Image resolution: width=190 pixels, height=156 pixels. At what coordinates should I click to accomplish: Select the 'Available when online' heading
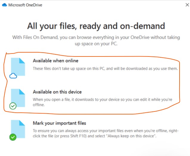[55, 61]
